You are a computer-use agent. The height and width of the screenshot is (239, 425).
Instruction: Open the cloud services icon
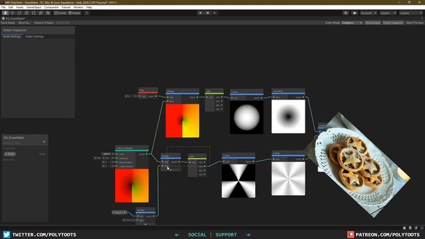coord(355,13)
